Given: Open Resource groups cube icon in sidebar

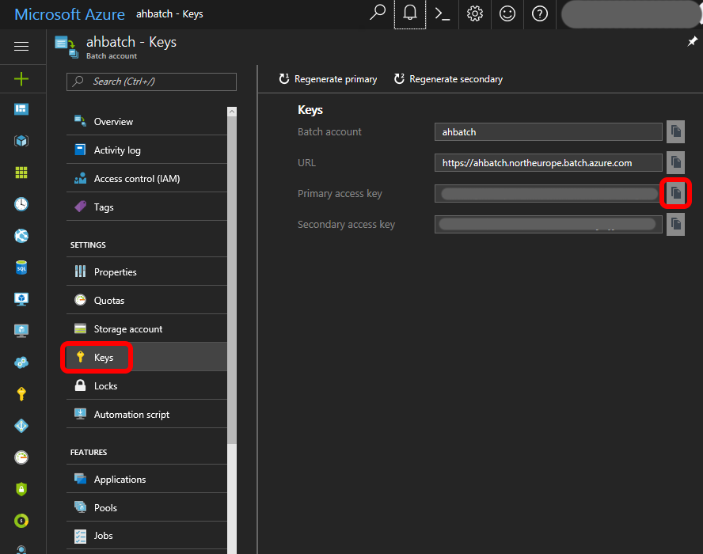Looking at the screenshot, I should (21, 141).
